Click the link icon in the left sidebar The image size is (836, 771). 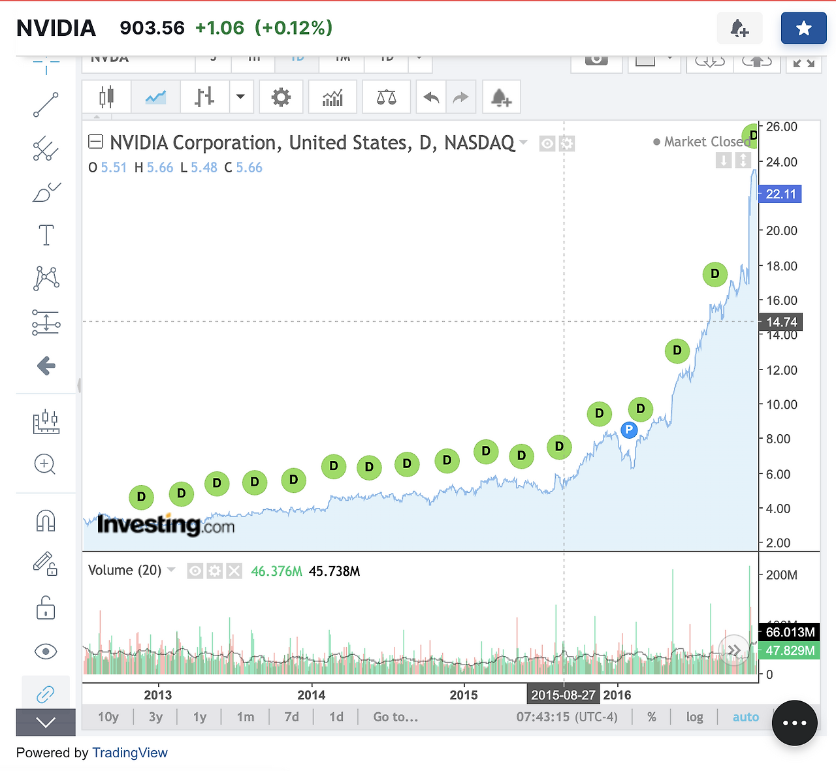(x=45, y=693)
